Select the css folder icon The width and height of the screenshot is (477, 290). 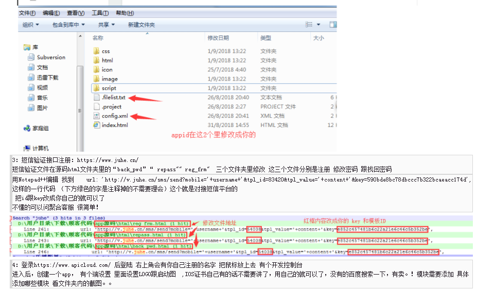click(x=96, y=51)
